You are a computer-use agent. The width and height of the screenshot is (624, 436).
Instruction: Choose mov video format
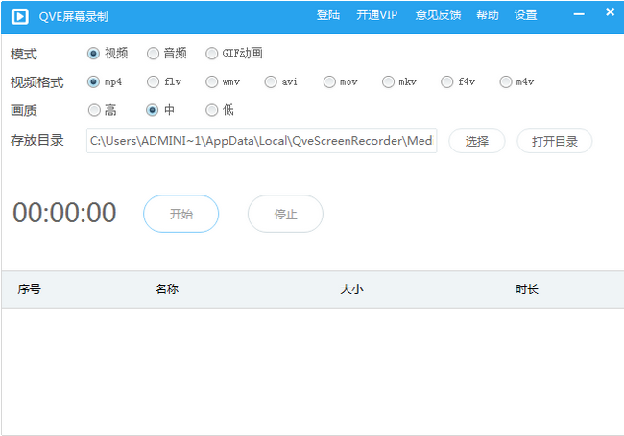pyautogui.click(x=340, y=81)
